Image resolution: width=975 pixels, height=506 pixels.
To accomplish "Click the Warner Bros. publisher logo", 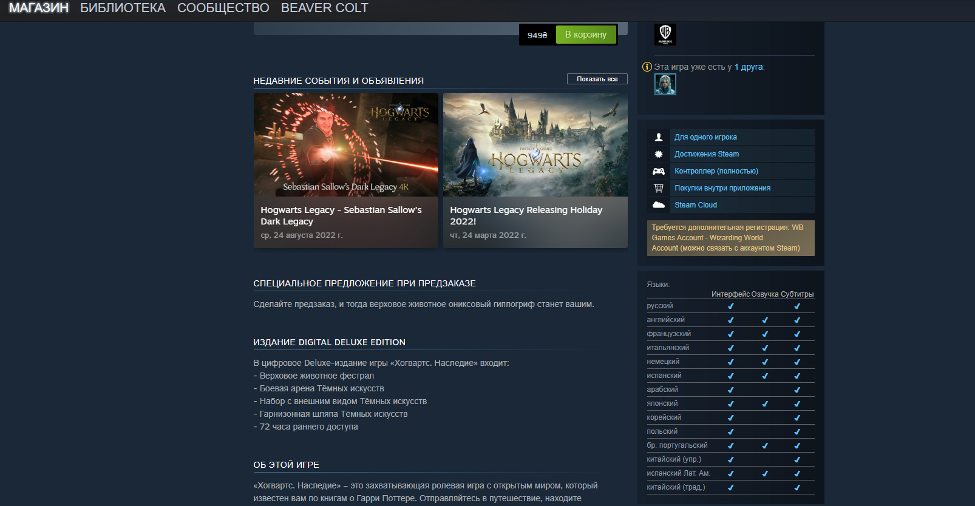I will tap(665, 34).
